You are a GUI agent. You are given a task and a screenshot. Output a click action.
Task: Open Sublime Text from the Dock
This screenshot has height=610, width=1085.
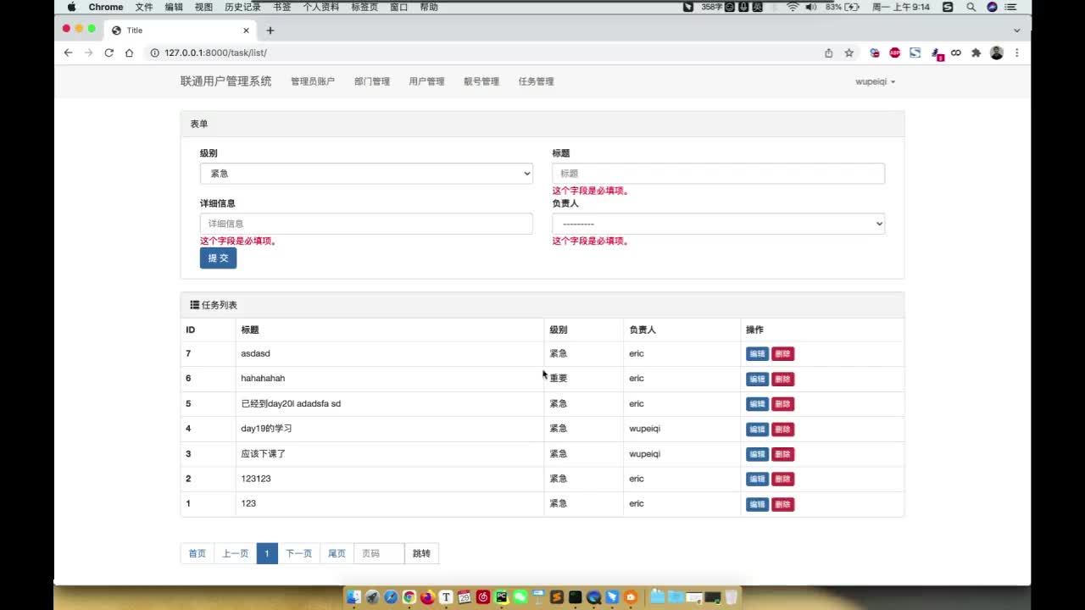(x=557, y=597)
